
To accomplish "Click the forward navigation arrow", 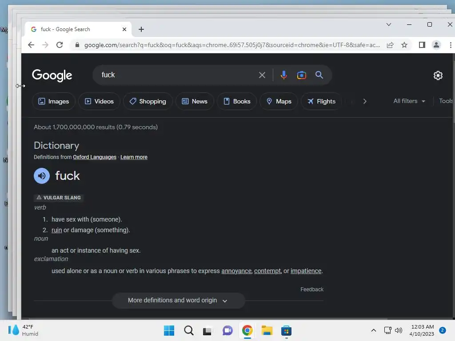I will click(45, 45).
